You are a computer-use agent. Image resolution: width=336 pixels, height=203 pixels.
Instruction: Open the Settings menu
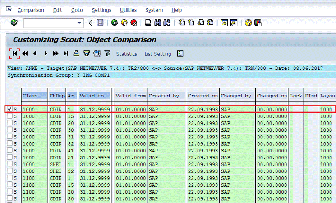pos(101,10)
